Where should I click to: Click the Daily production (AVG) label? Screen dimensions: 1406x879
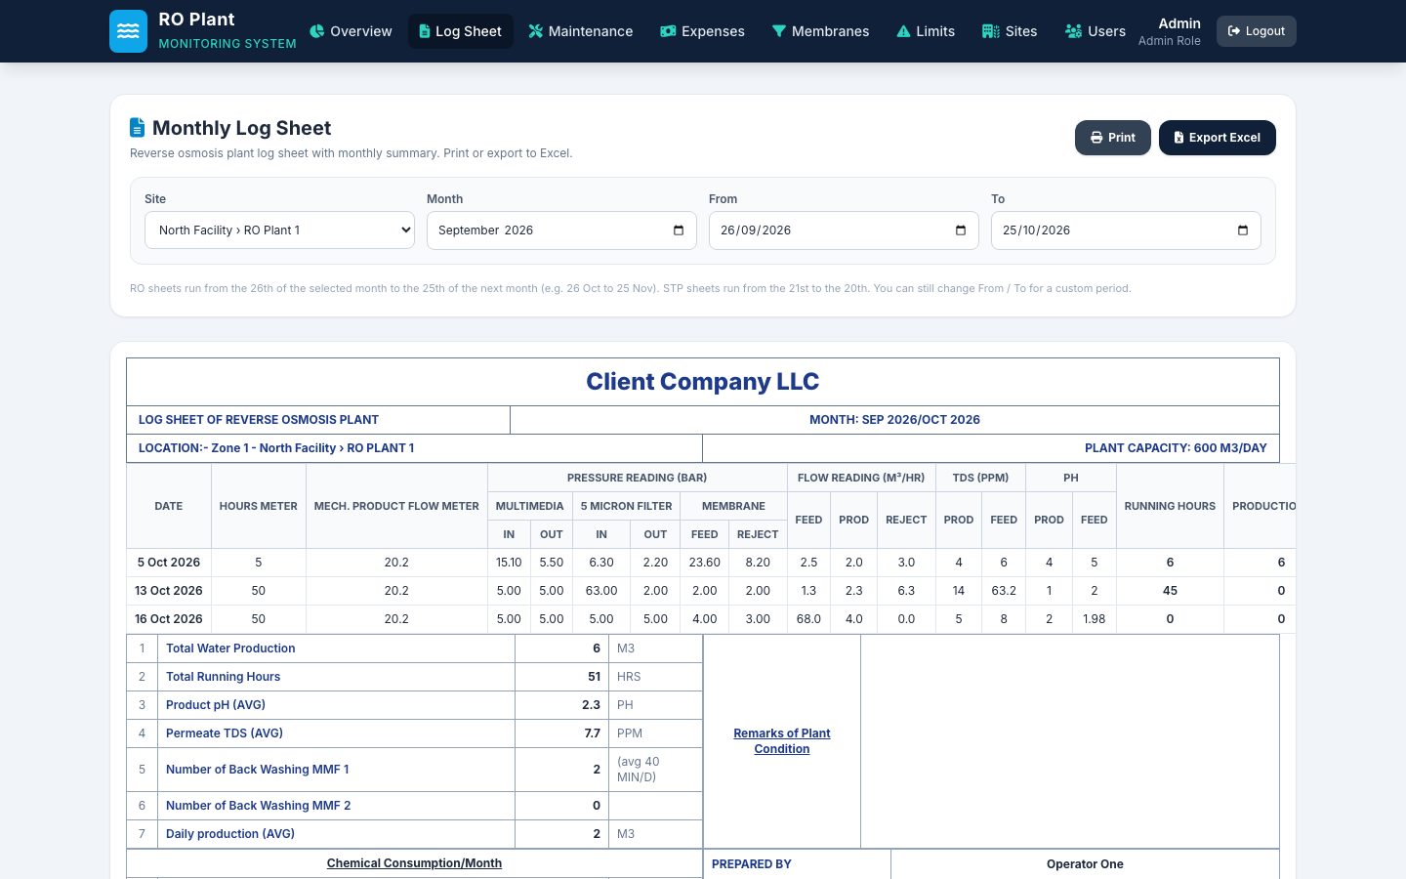click(x=230, y=834)
